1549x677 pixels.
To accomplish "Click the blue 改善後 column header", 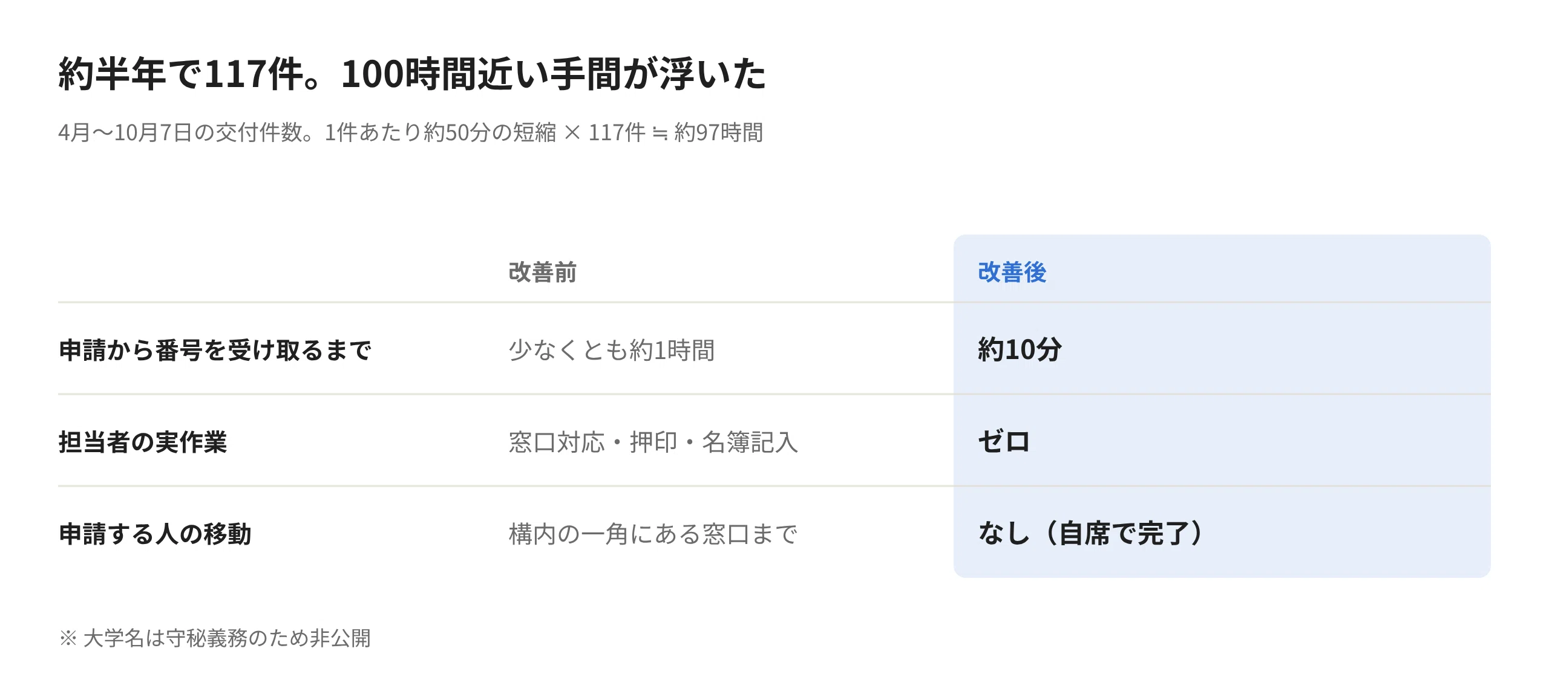I will click(x=1012, y=273).
